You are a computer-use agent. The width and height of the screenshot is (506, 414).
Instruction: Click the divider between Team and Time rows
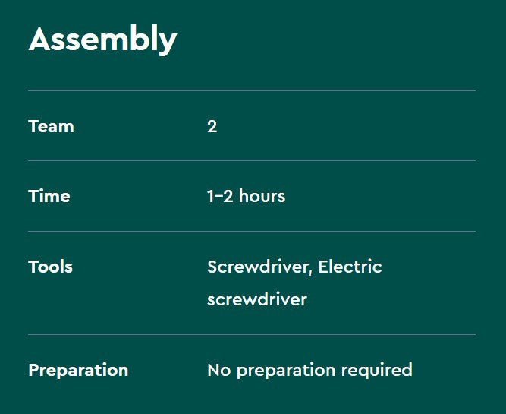coord(252,161)
